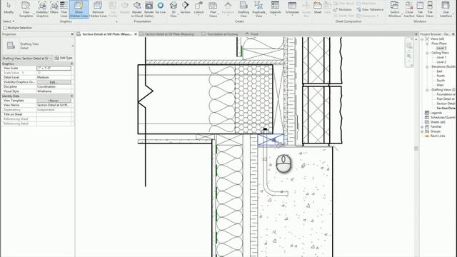Arrange windows with Tab Views
This screenshot has width=457, height=257.
[420, 9]
